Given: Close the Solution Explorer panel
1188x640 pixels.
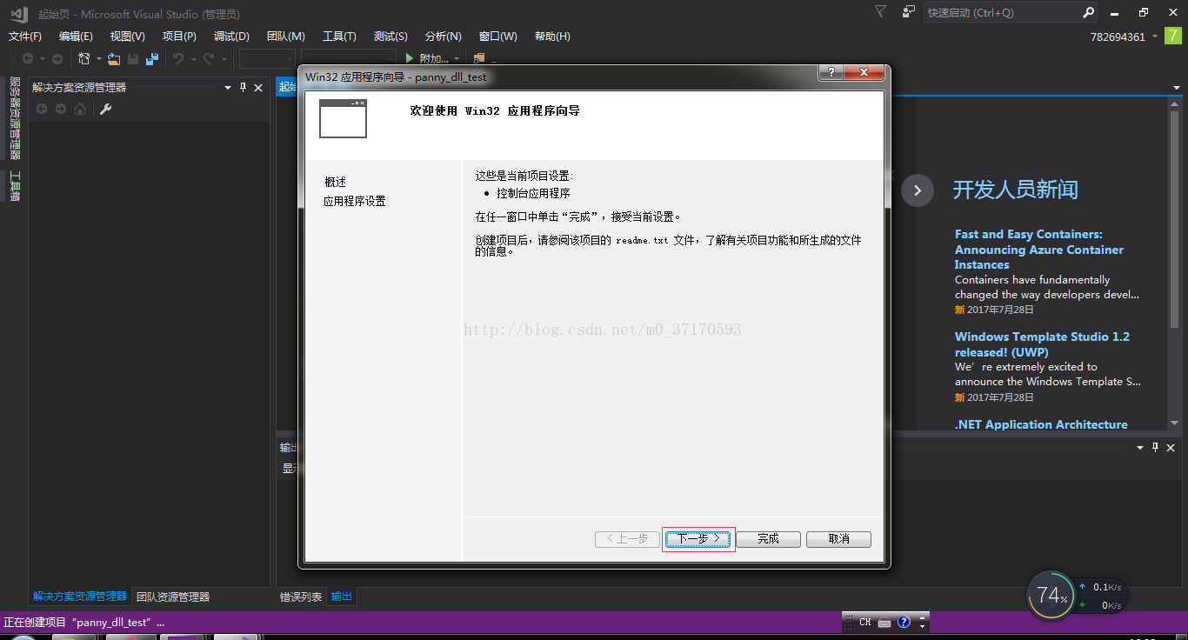Looking at the screenshot, I should click(258, 88).
